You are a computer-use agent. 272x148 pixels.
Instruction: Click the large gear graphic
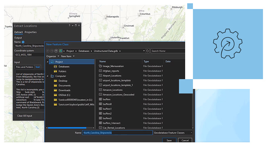tap(228, 44)
